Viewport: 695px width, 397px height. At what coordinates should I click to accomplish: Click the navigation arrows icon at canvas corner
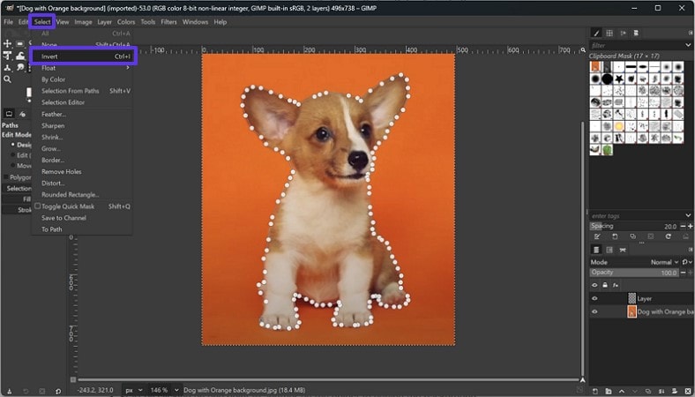pyautogui.click(x=583, y=380)
